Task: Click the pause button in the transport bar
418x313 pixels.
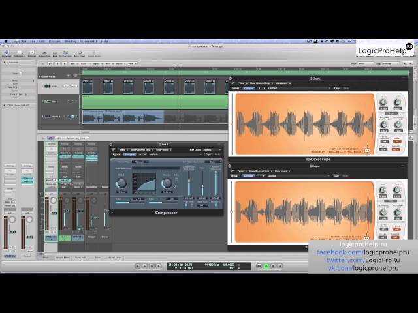Action: pos(152,266)
